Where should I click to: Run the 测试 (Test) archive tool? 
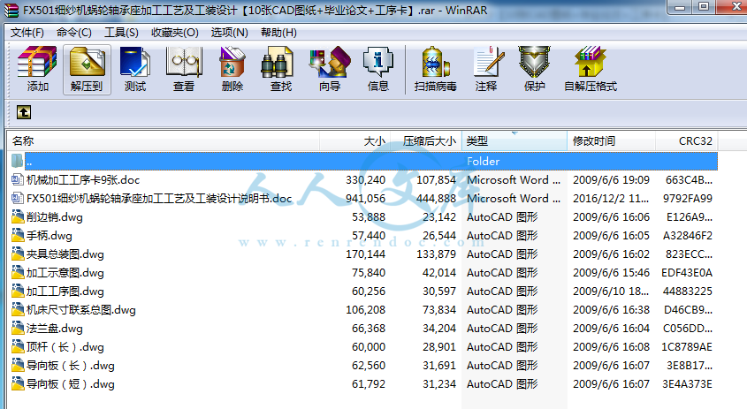[x=135, y=62]
